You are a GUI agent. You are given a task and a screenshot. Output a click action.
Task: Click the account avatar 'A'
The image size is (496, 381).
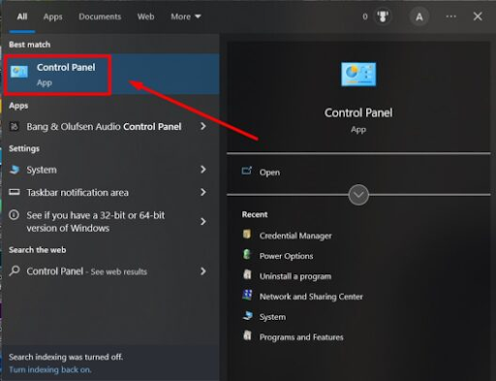pyautogui.click(x=419, y=16)
